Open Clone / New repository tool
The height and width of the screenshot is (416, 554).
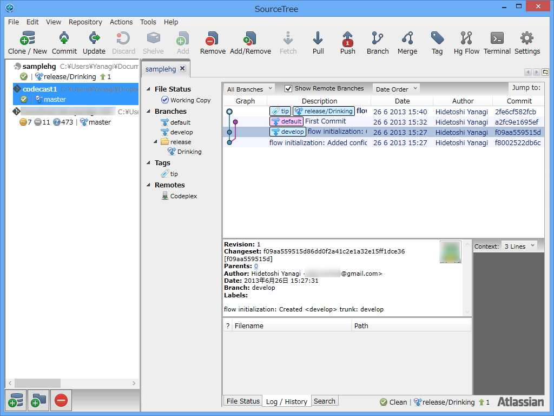coord(28,43)
